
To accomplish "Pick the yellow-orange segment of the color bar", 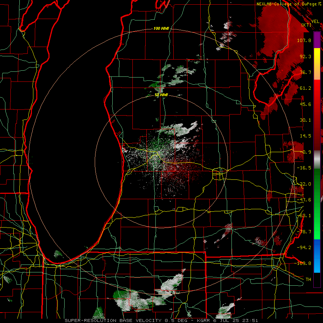I will coord(317,64).
